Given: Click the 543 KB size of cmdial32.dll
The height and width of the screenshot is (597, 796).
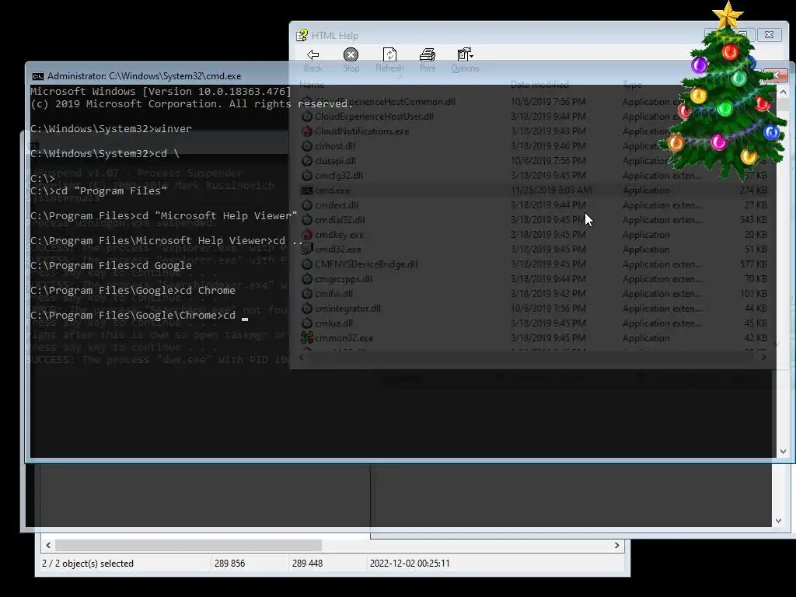Looking at the screenshot, I should coord(753,220).
